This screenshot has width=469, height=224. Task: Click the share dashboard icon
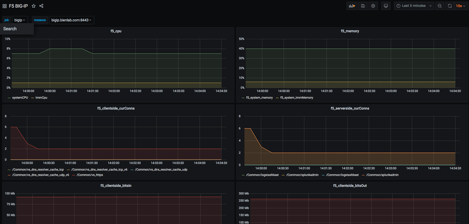[41, 6]
